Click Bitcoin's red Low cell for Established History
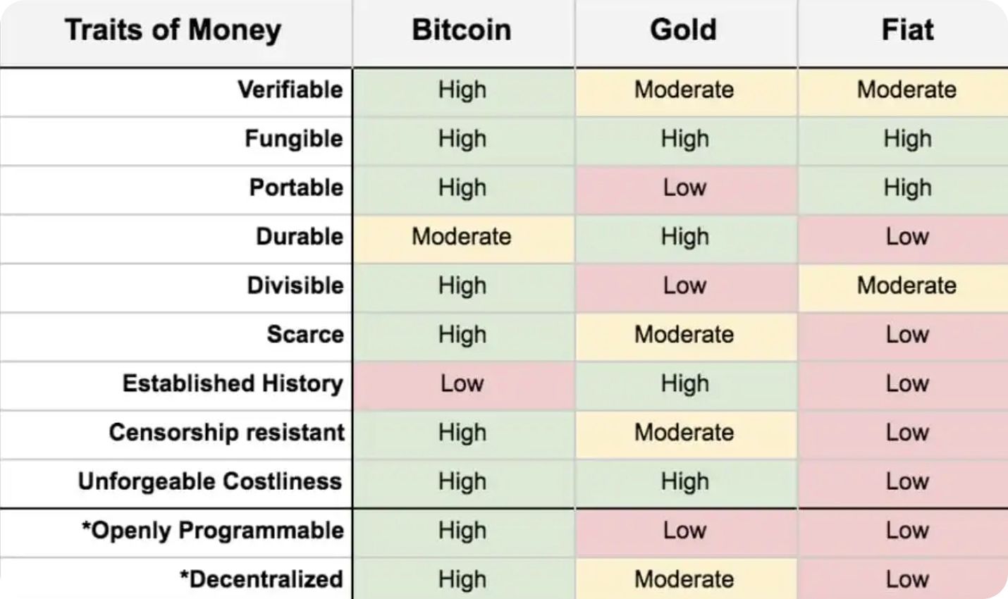This screenshot has height=599, width=1008. [x=462, y=384]
